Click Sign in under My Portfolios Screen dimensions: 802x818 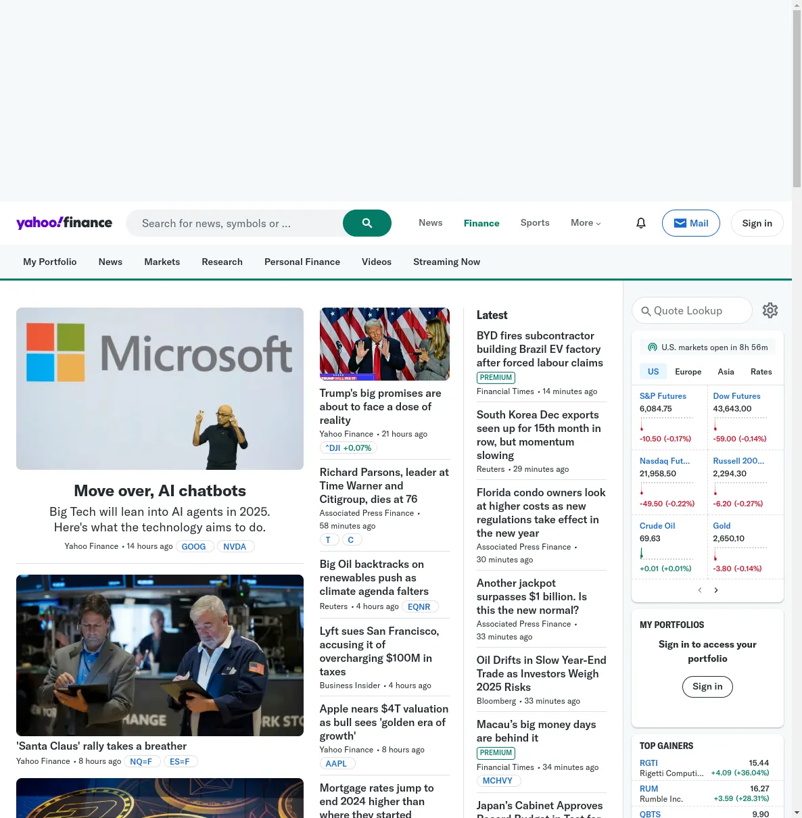coord(707,687)
